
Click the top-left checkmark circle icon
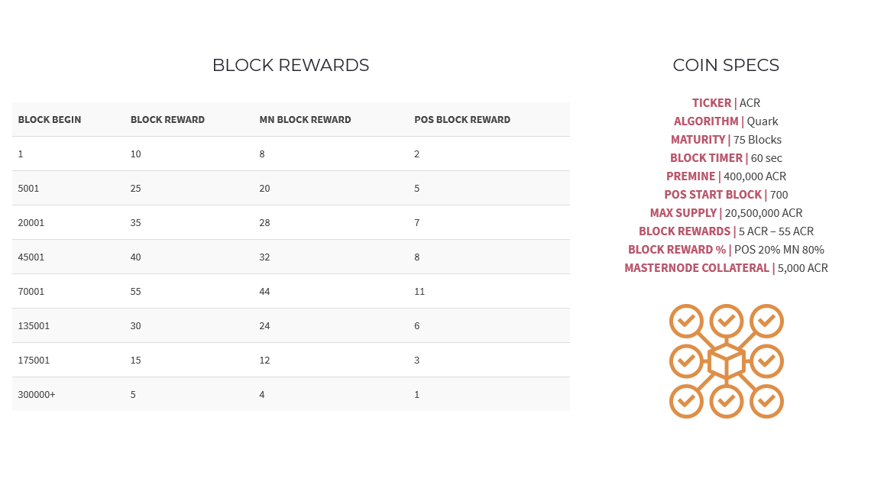687,321
